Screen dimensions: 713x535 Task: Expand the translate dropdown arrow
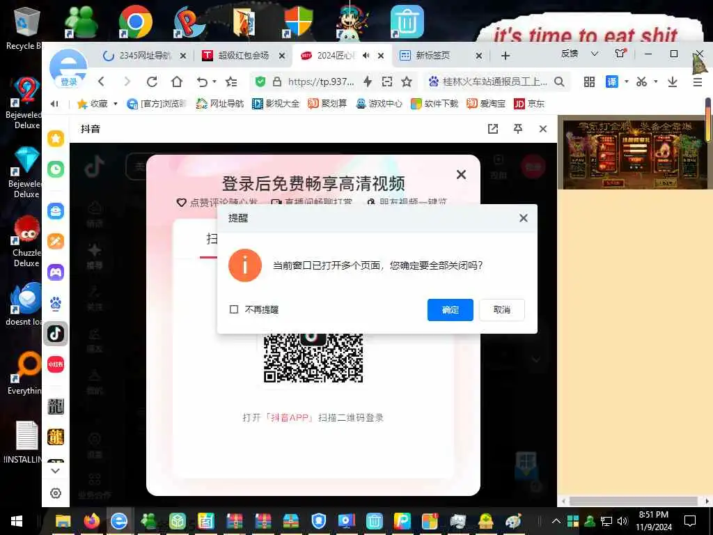(x=626, y=82)
